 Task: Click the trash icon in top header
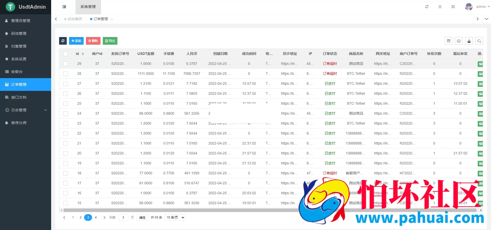click(440, 7)
